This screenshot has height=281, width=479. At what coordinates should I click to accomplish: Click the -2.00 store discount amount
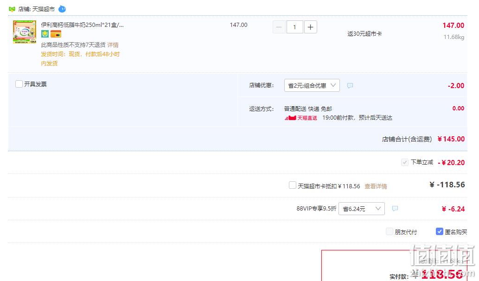point(456,85)
